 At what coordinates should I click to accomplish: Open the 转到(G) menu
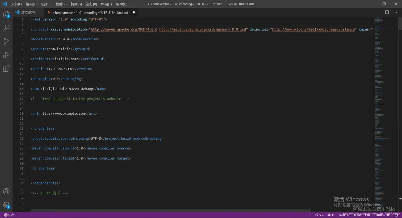coord(76,4)
